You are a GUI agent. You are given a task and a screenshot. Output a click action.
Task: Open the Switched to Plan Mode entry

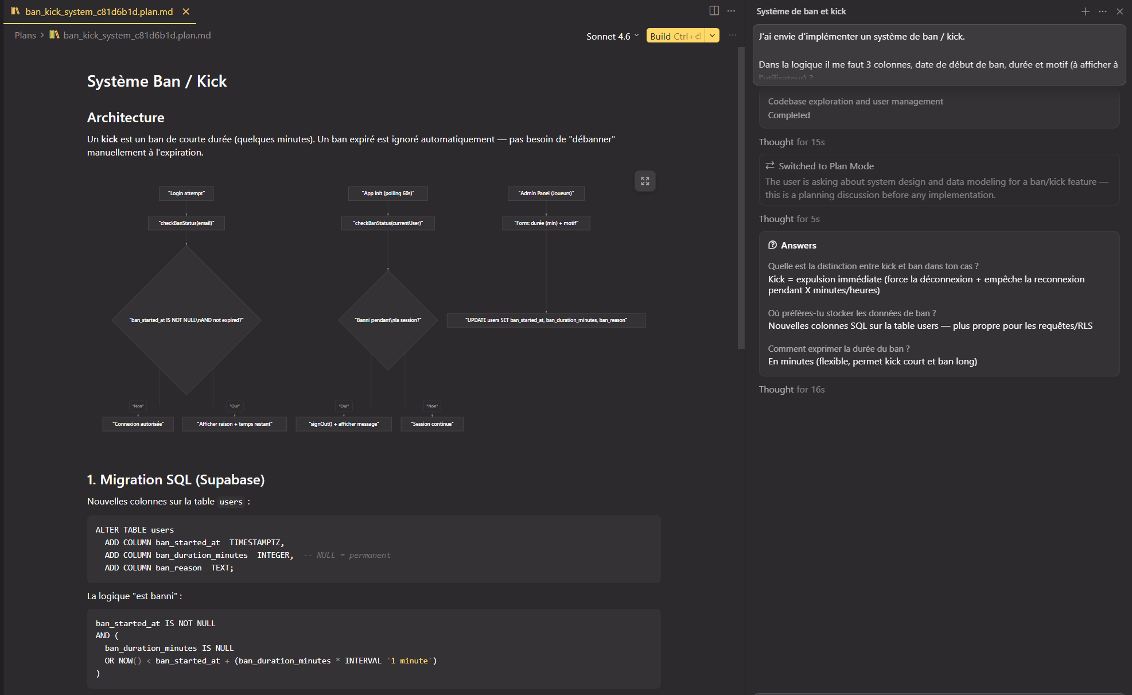coord(826,166)
